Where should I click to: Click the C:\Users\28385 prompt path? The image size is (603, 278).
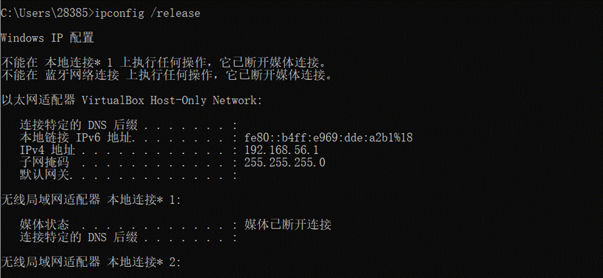click(45, 13)
